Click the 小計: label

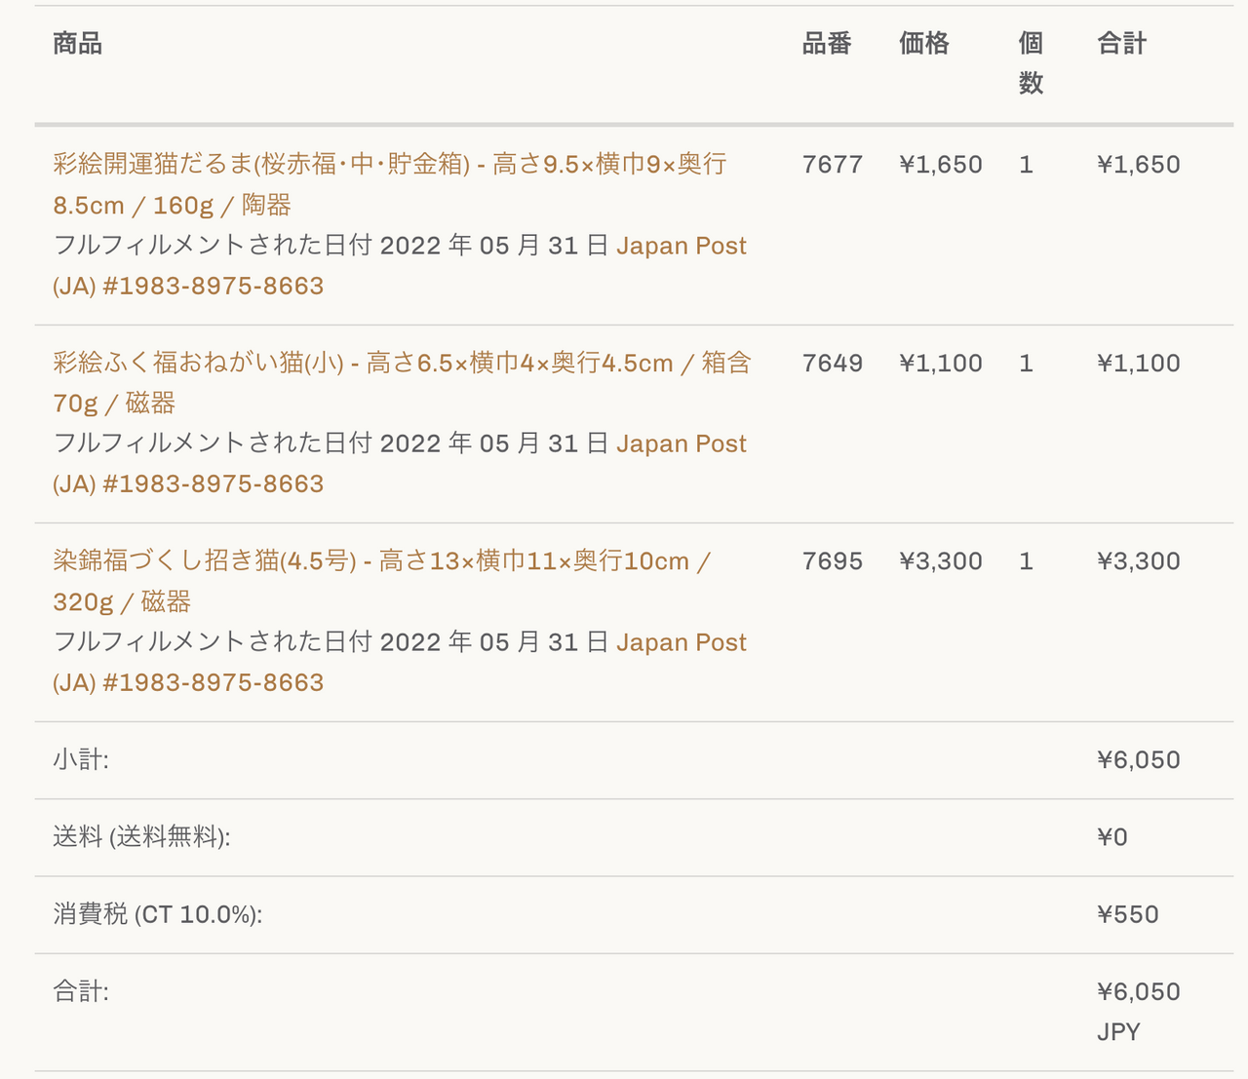click(x=81, y=760)
